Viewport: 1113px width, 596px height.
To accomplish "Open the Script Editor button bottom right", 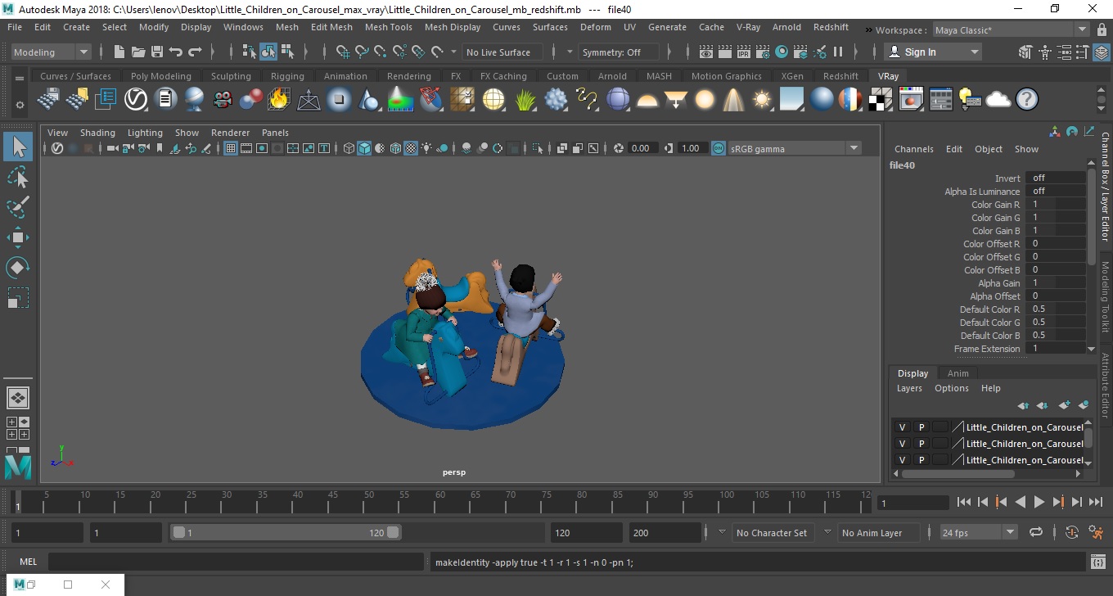I will [1098, 562].
